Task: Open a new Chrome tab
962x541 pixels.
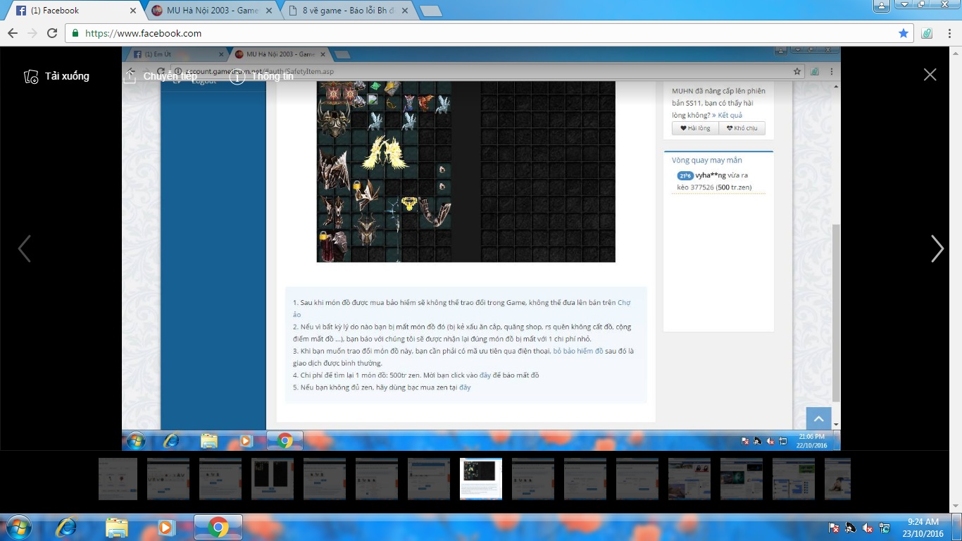Action: click(x=430, y=11)
